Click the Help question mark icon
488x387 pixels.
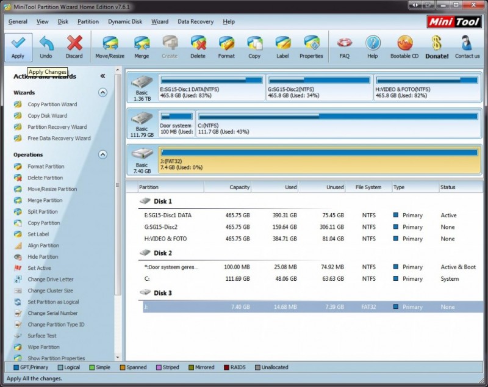tap(373, 48)
